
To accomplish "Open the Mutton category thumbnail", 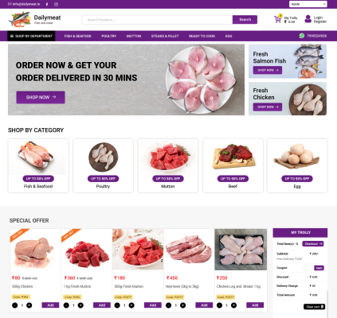I will click(168, 157).
